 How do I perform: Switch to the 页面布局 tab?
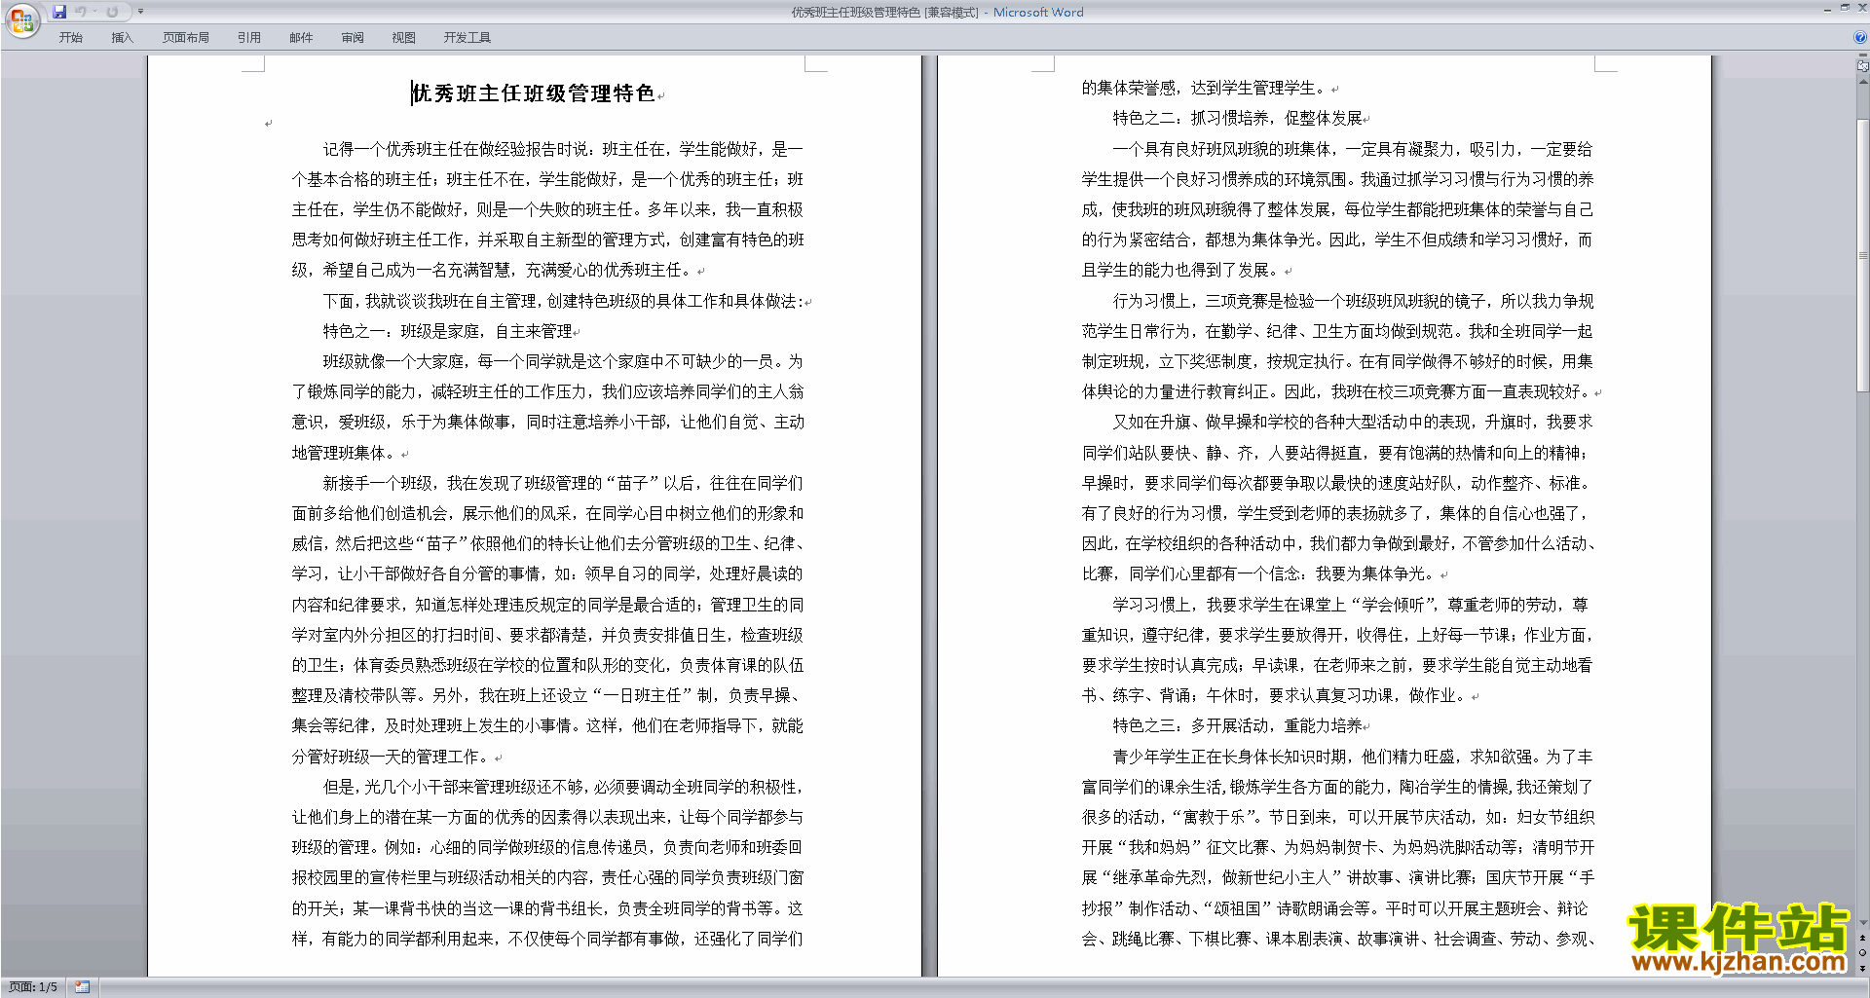(186, 37)
